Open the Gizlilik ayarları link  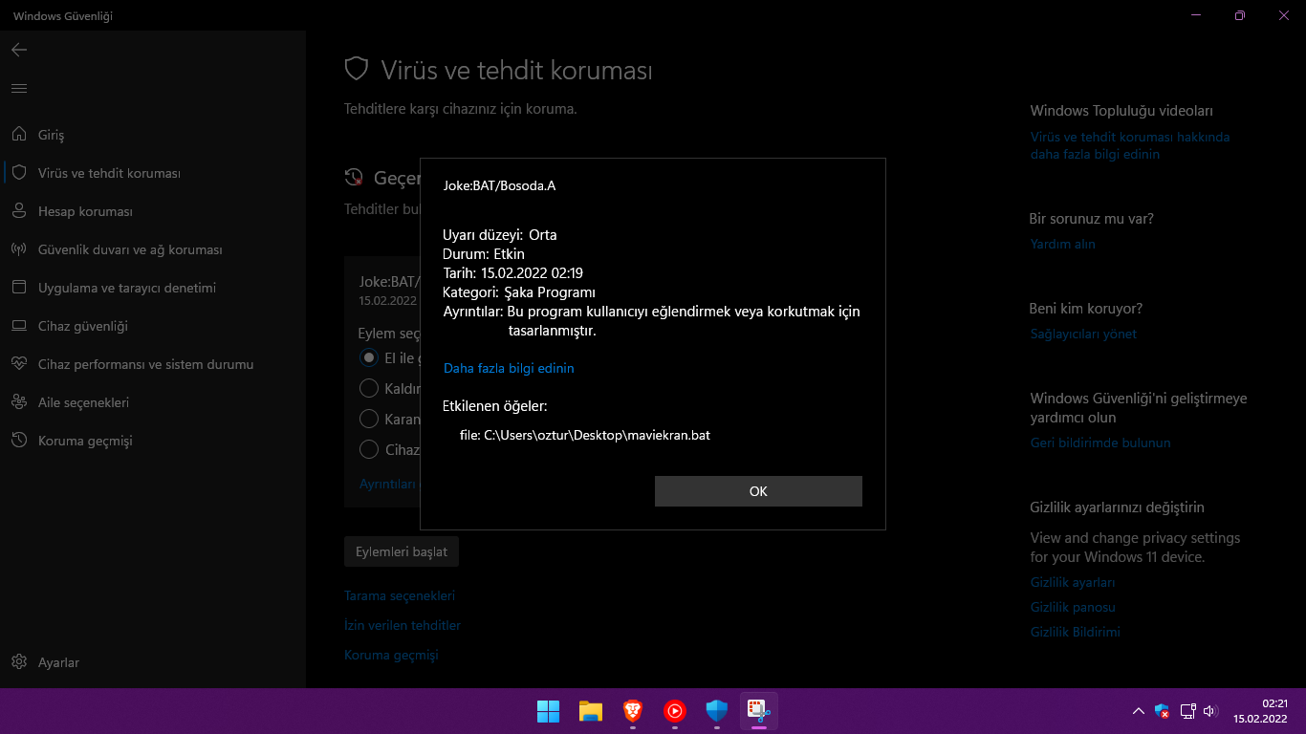click(1073, 582)
